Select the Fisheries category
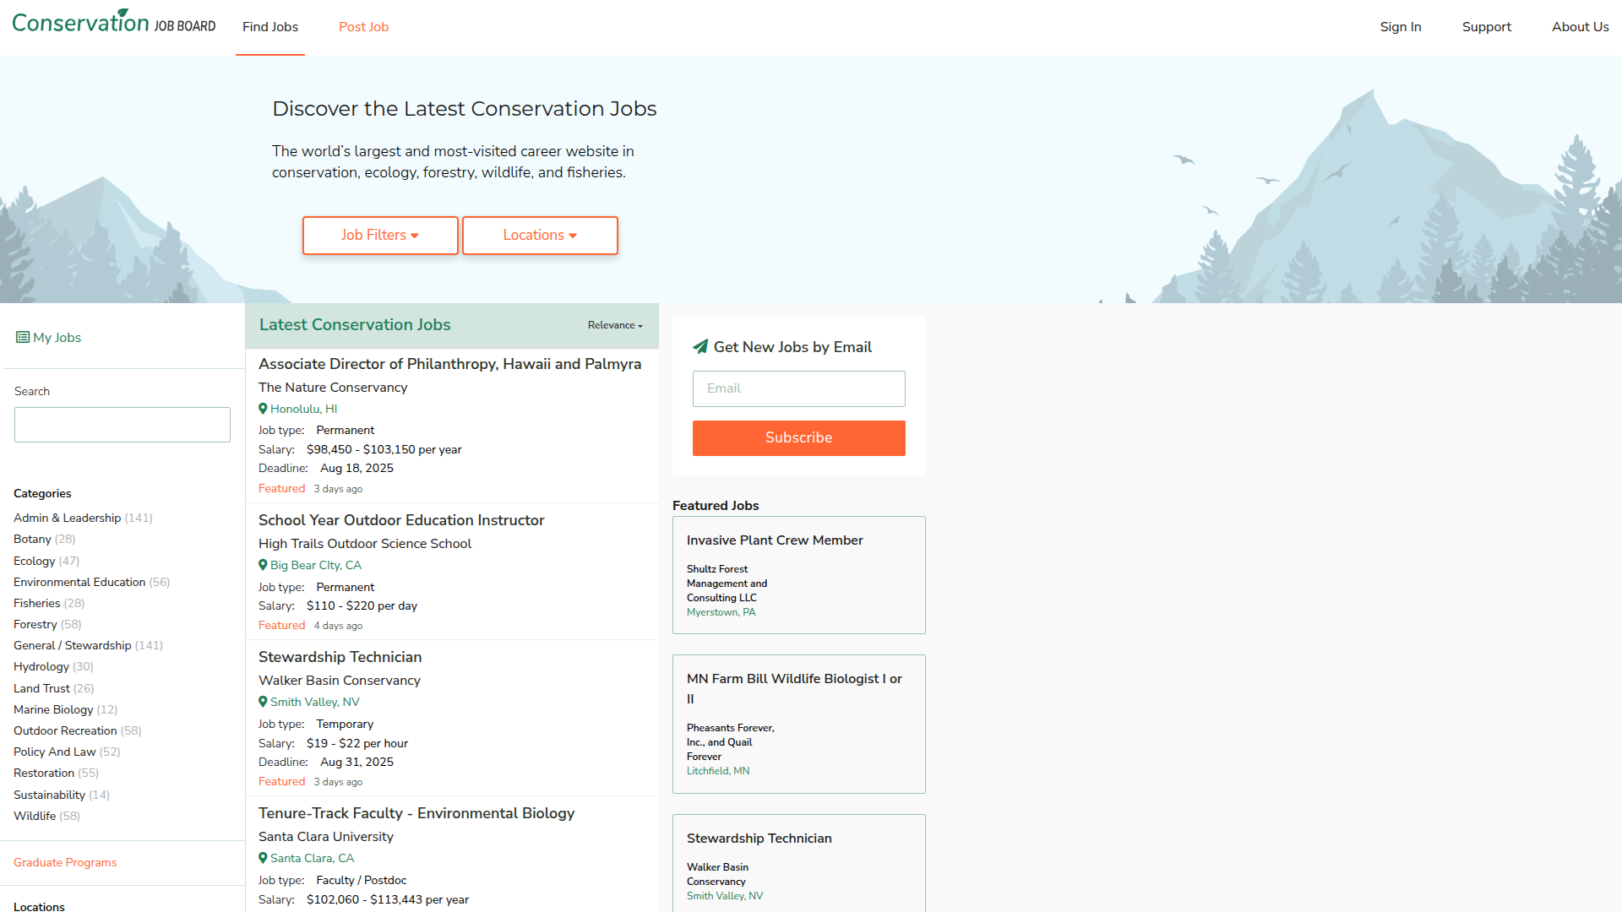The image size is (1622, 912). point(37,603)
